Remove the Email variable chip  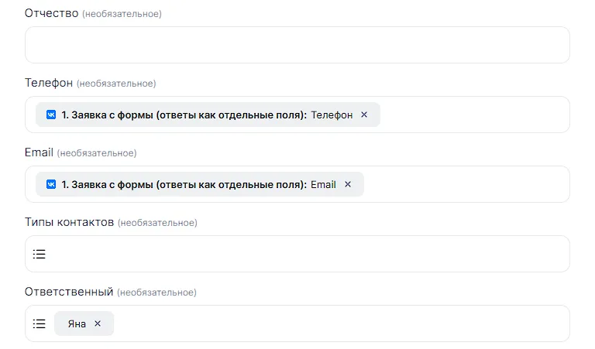pos(347,184)
